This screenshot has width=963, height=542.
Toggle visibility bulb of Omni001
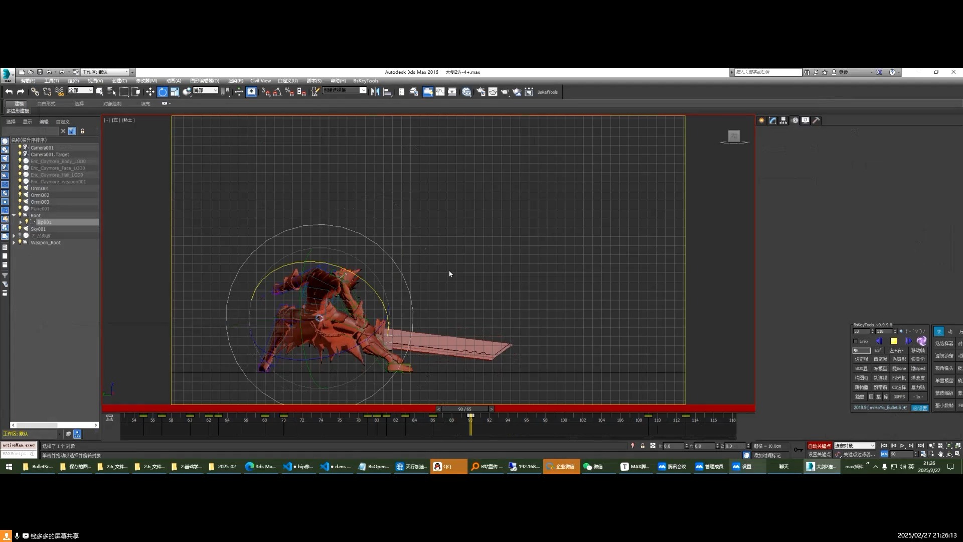(x=20, y=188)
